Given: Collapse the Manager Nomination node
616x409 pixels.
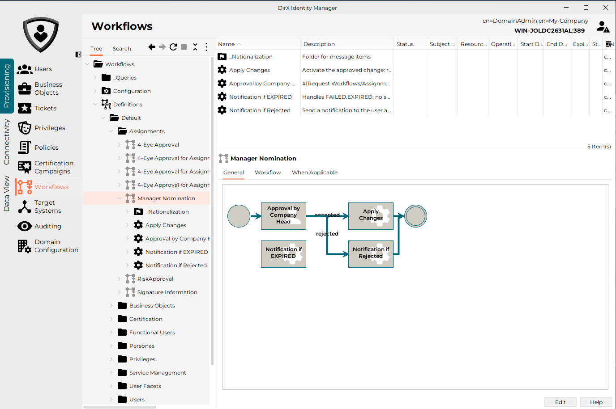Looking at the screenshot, I should (x=119, y=198).
